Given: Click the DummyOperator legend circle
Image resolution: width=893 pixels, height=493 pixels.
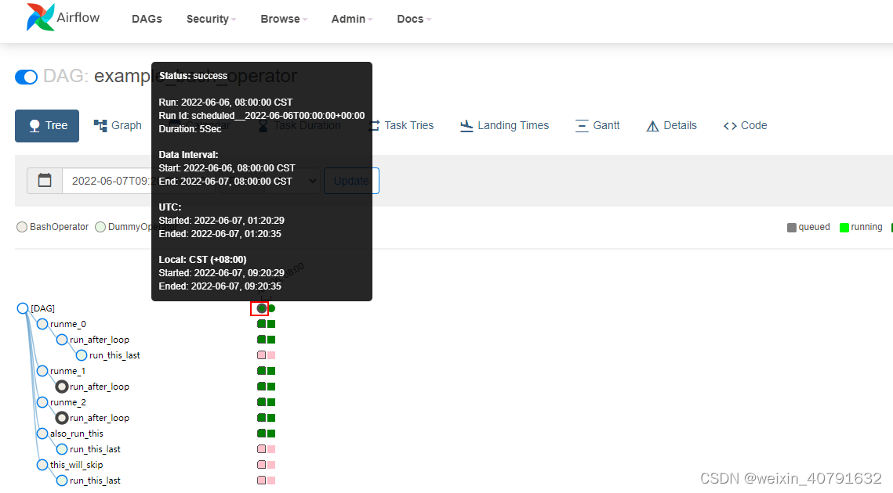Looking at the screenshot, I should pos(100,227).
